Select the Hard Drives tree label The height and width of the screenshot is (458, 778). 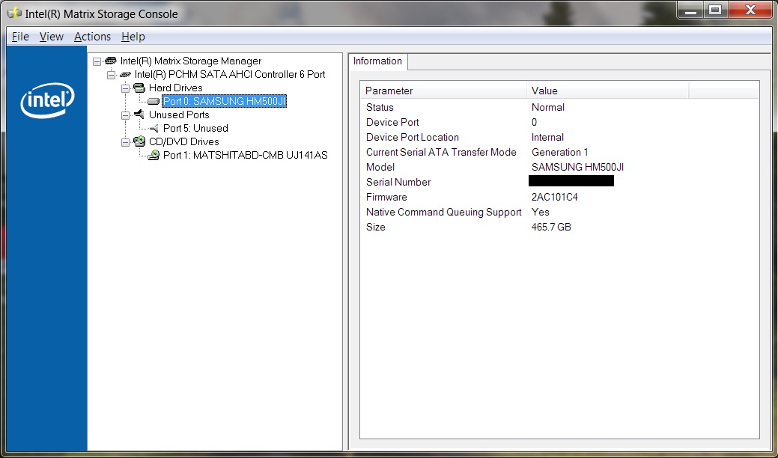click(x=176, y=88)
